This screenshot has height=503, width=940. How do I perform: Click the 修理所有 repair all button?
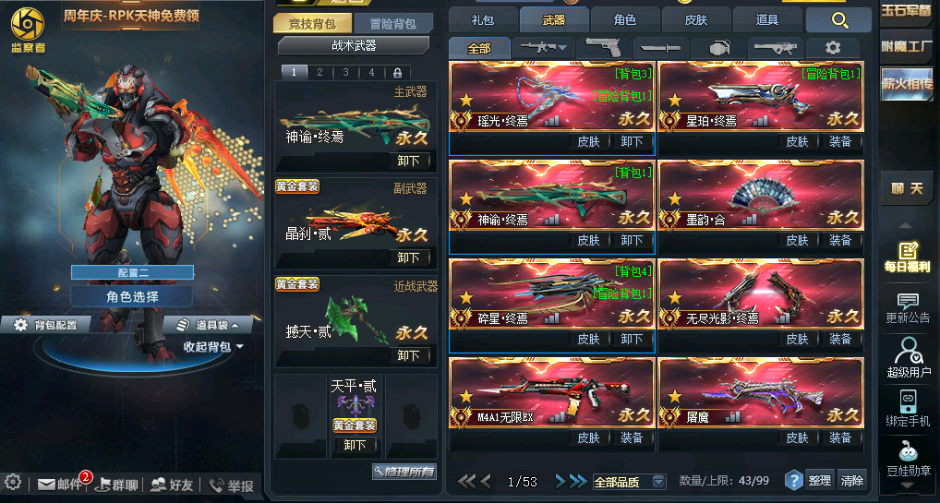coord(404,472)
